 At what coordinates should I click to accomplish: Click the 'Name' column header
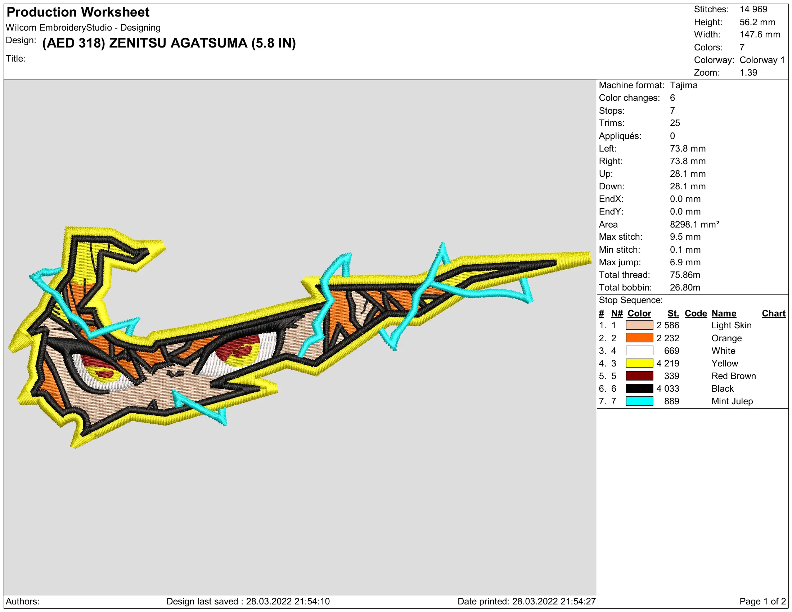[724, 313]
